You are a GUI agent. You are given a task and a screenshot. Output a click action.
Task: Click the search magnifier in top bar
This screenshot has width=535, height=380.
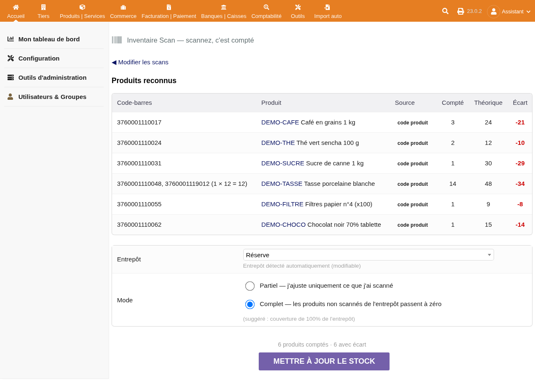(446, 11)
